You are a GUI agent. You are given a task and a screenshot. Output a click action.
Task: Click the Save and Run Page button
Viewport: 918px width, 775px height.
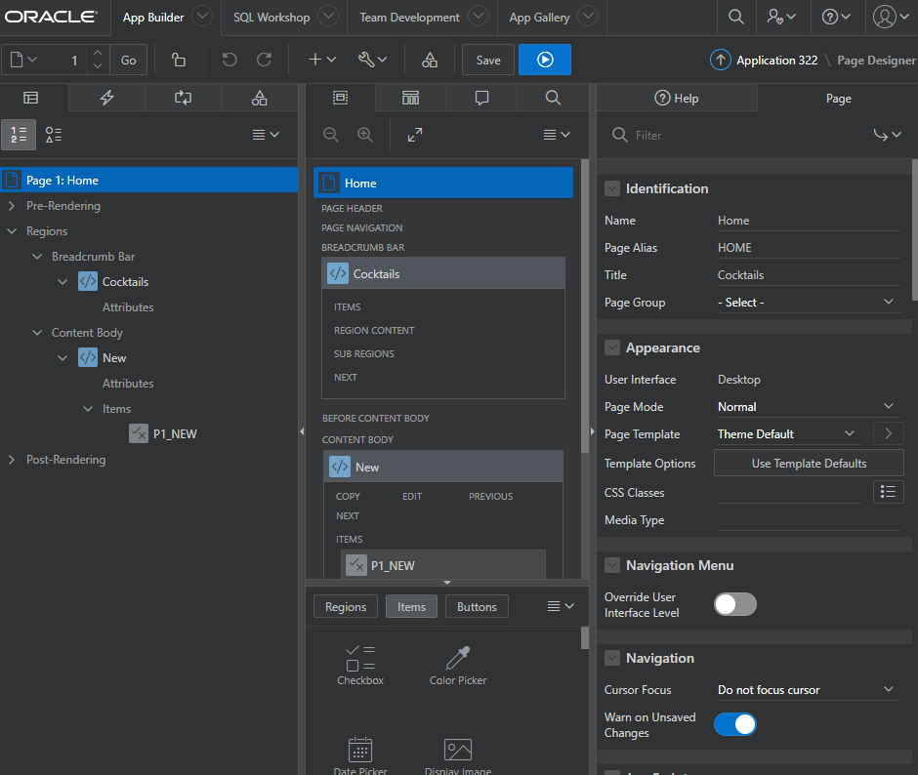545,60
